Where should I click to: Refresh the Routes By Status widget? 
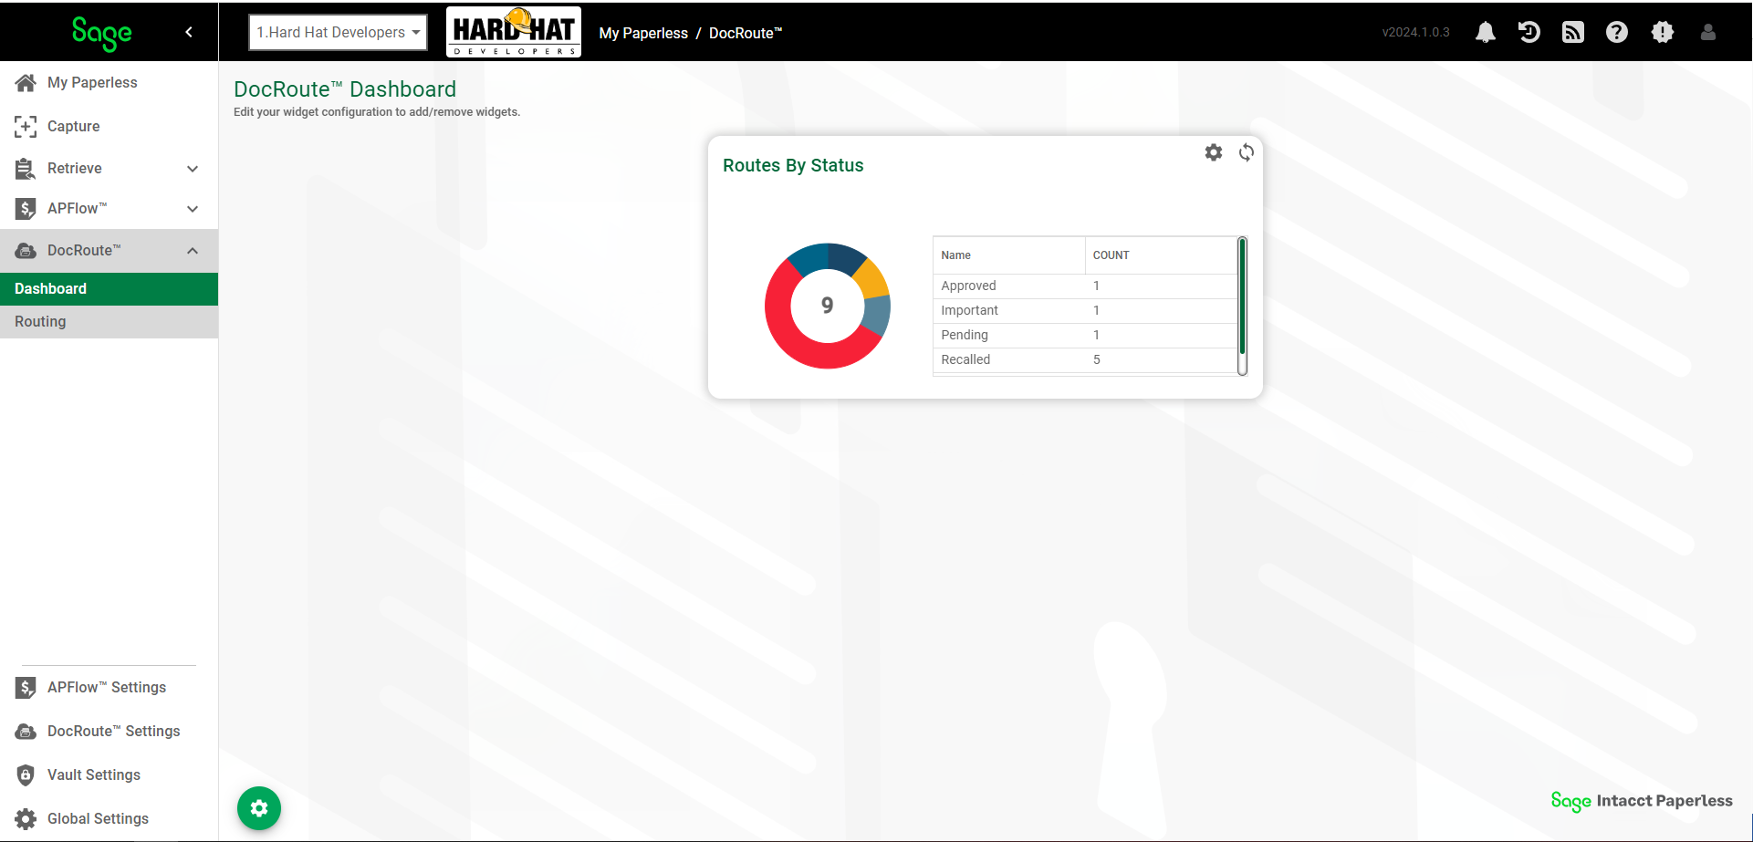1247,152
